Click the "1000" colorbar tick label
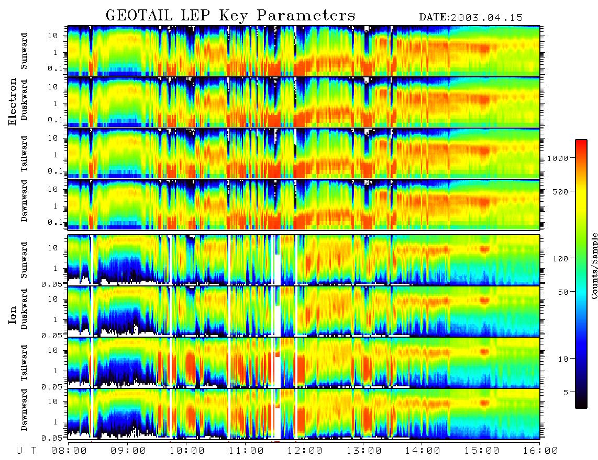Screen dimensions: 598x460 tap(557, 158)
